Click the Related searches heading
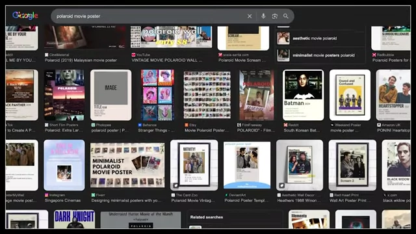Image resolution: width=416 pixels, height=234 pixels. [x=207, y=217]
